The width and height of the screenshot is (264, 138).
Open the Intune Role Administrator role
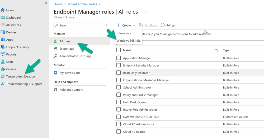point(140,110)
